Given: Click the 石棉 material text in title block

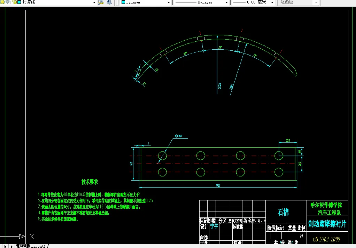Looking at the screenshot, I should tap(283, 212).
